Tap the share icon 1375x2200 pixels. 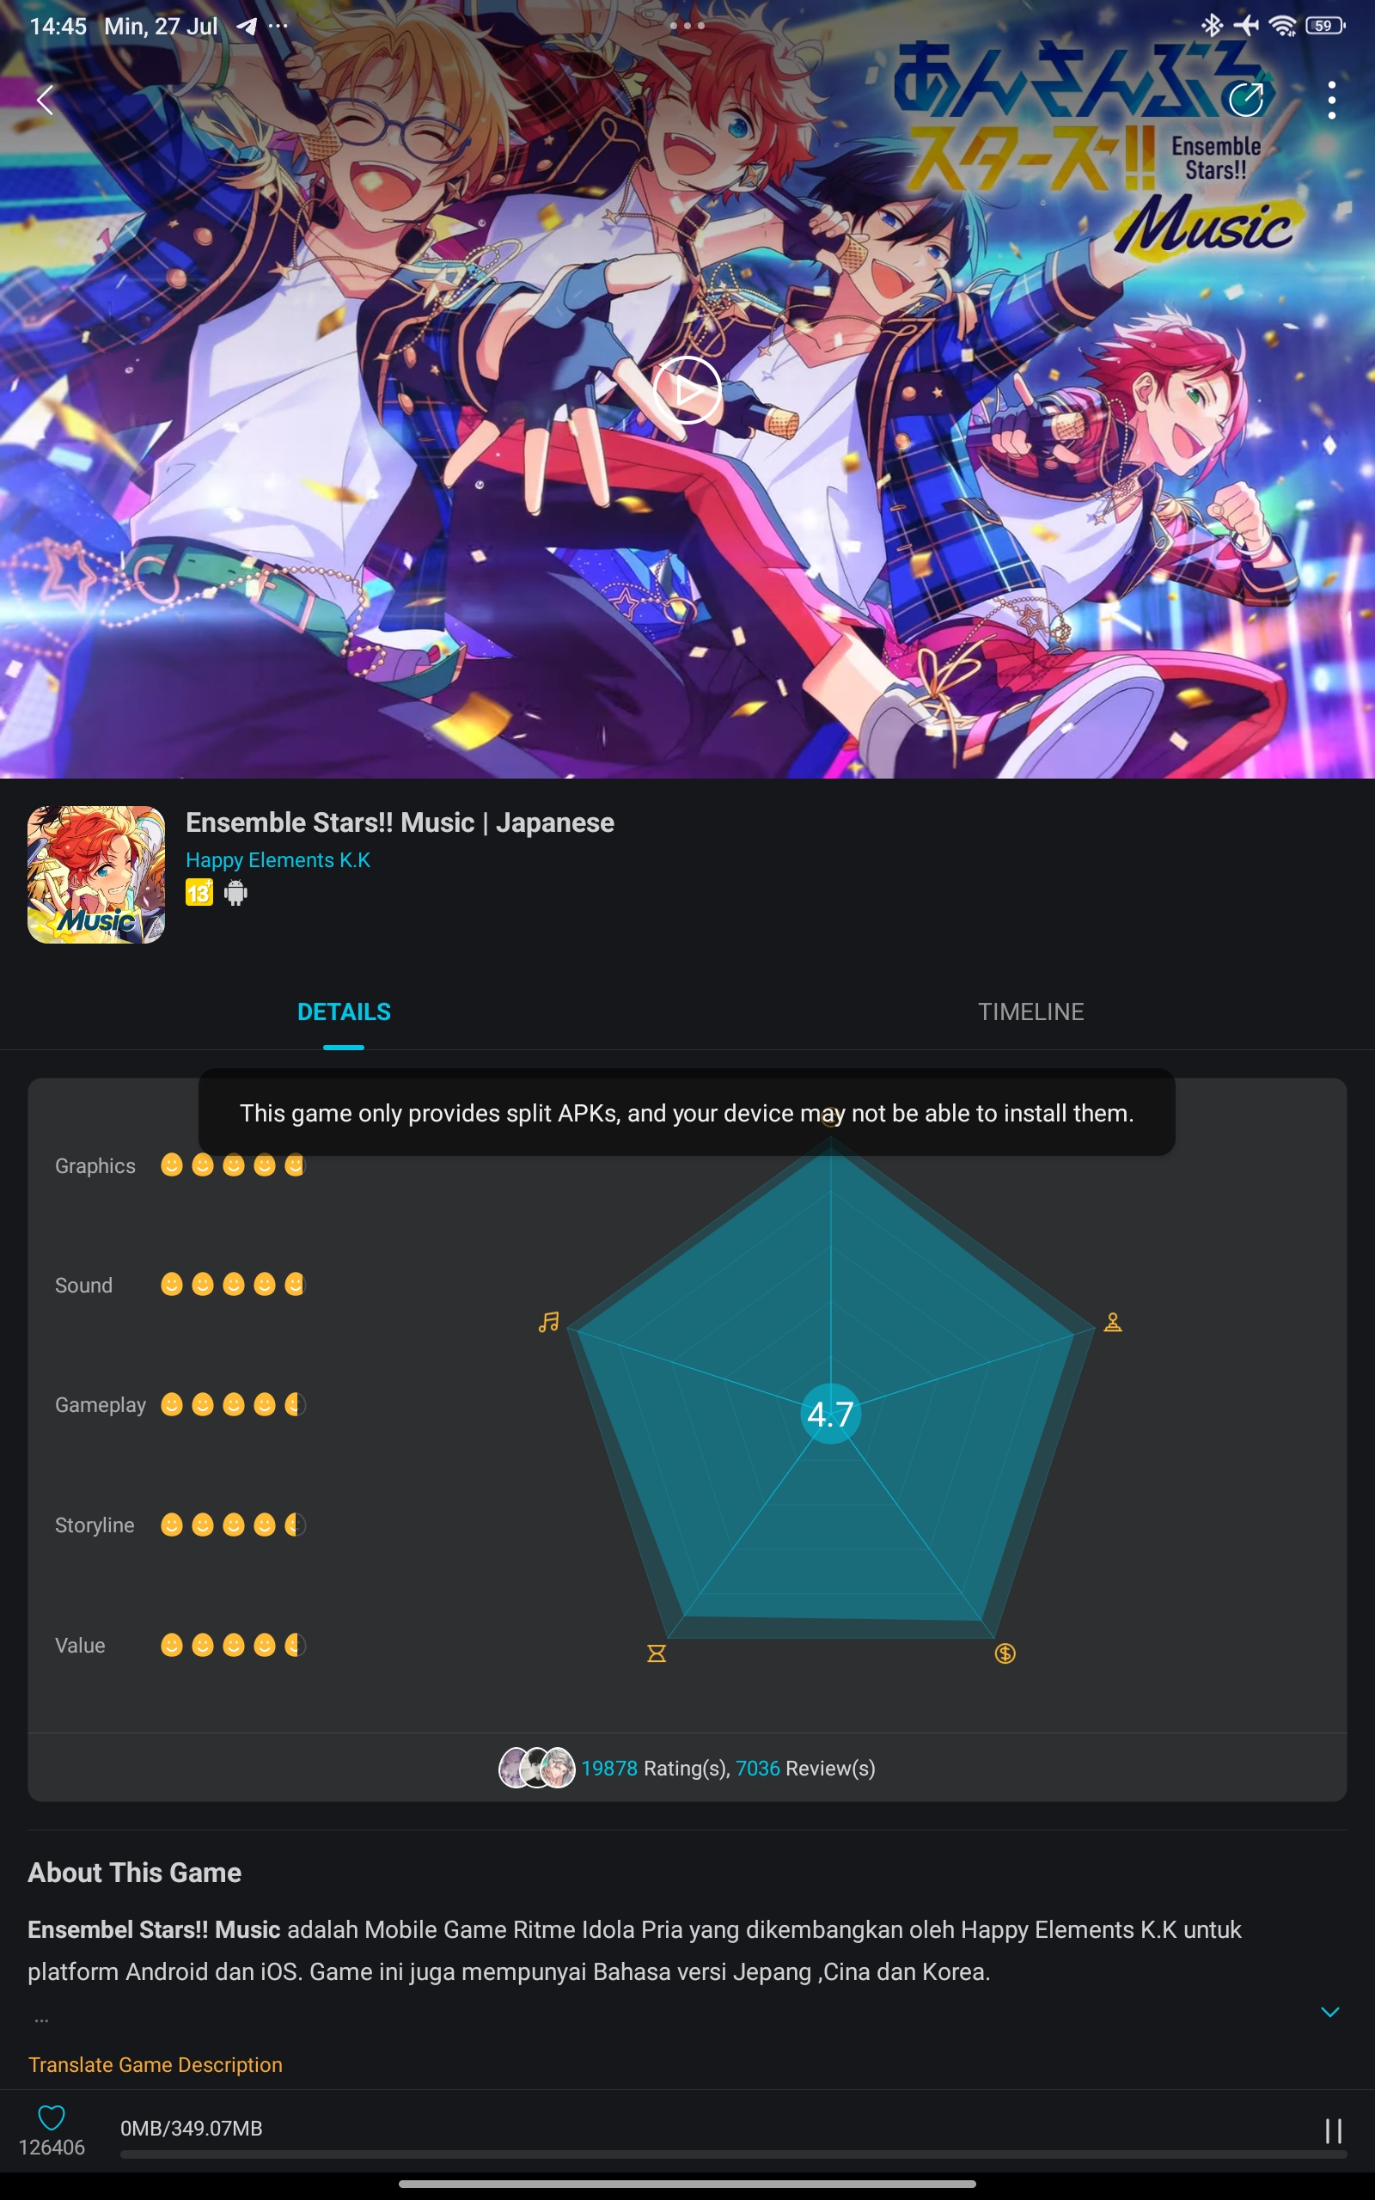click(1246, 99)
